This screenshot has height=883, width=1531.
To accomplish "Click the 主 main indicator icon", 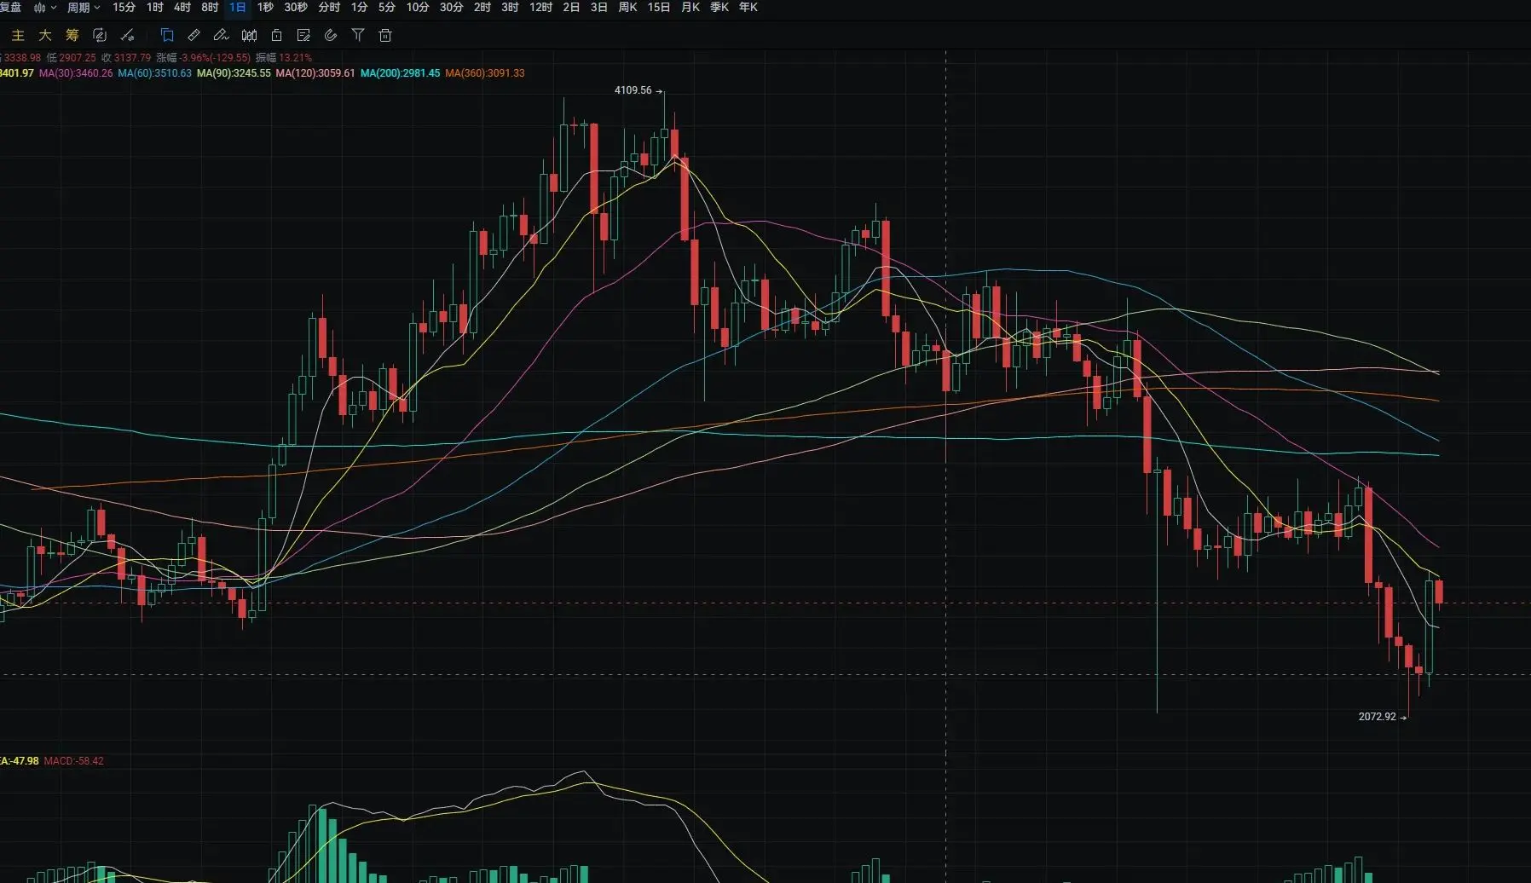I will pyautogui.click(x=18, y=36).
